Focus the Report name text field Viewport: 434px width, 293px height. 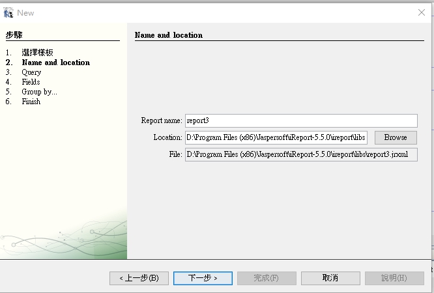300,120
